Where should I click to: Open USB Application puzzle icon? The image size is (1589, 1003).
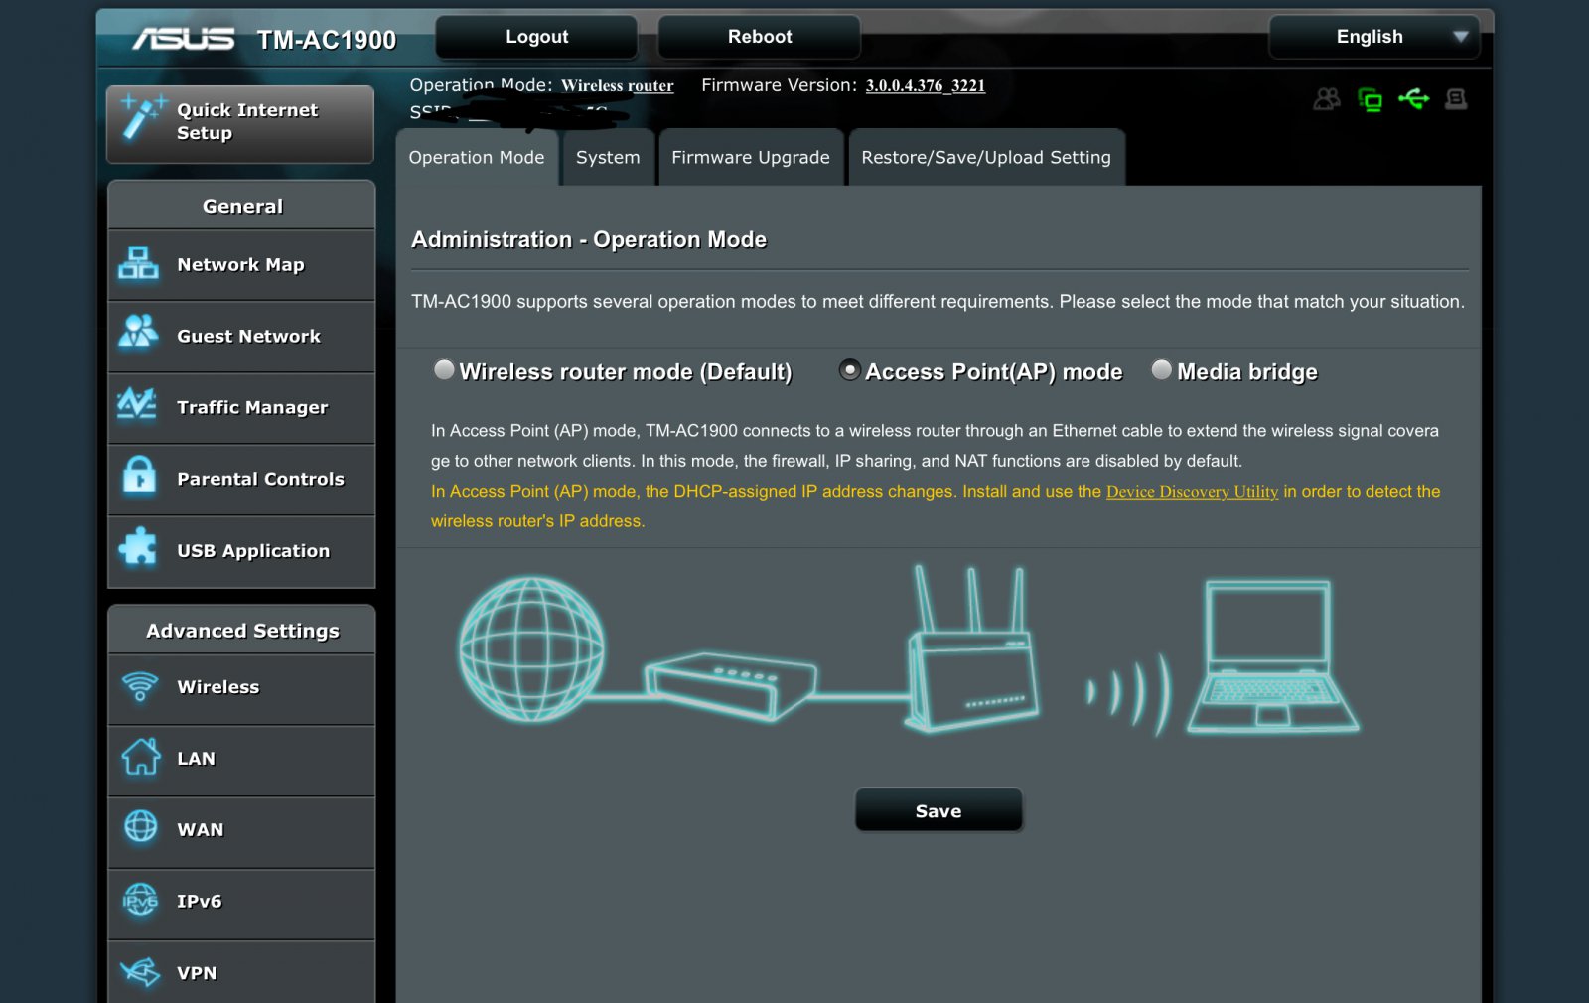(x=138, y=549)
